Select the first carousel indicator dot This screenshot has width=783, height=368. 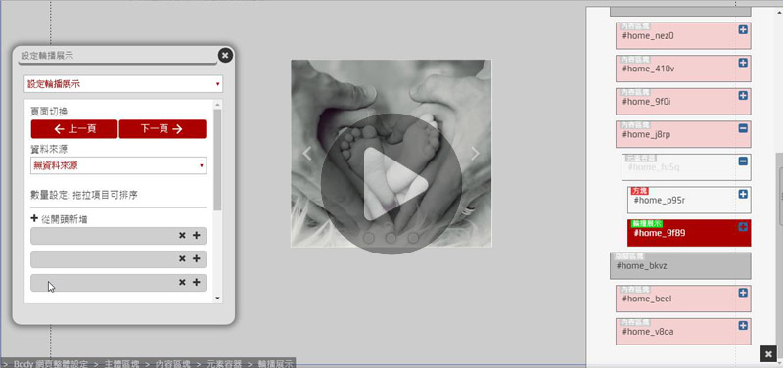(x=369, y=238)
